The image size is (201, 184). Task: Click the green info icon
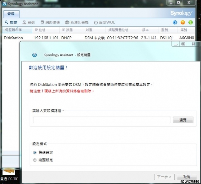[x=191, y=22]
